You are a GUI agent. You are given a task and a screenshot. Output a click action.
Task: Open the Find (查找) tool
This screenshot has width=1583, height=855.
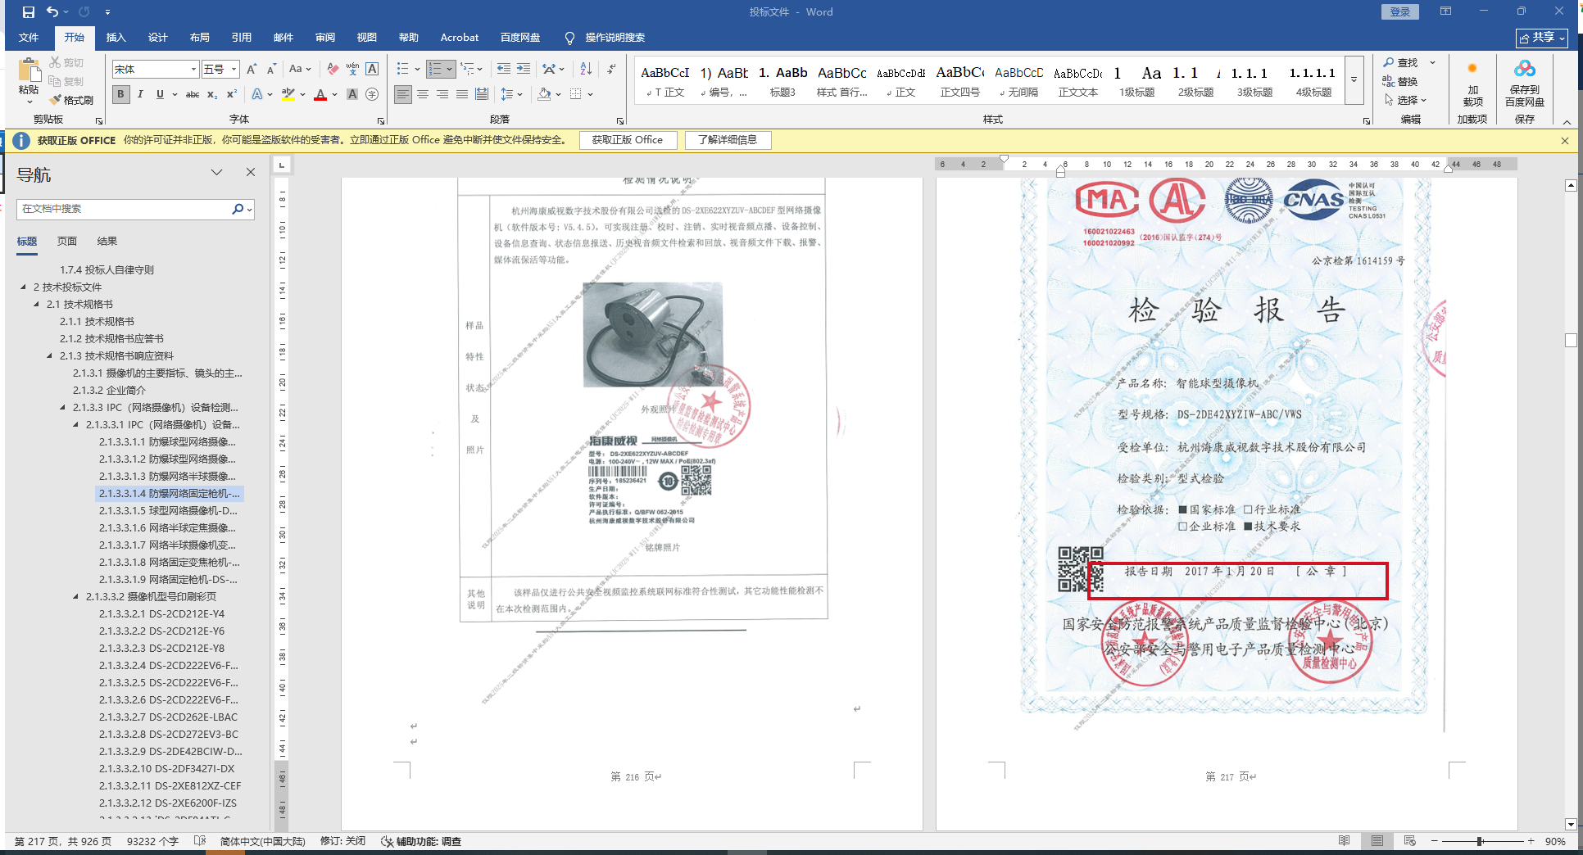click(1402, 63)
